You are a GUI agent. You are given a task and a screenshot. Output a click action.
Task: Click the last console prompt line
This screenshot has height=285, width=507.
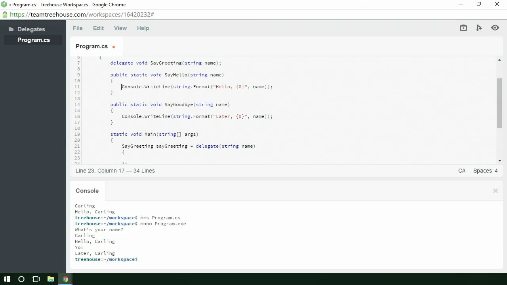(106, 259)
